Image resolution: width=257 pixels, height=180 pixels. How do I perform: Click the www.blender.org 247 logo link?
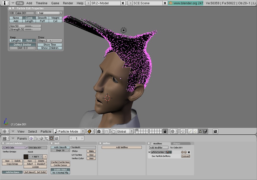click(x=186, y=3)
